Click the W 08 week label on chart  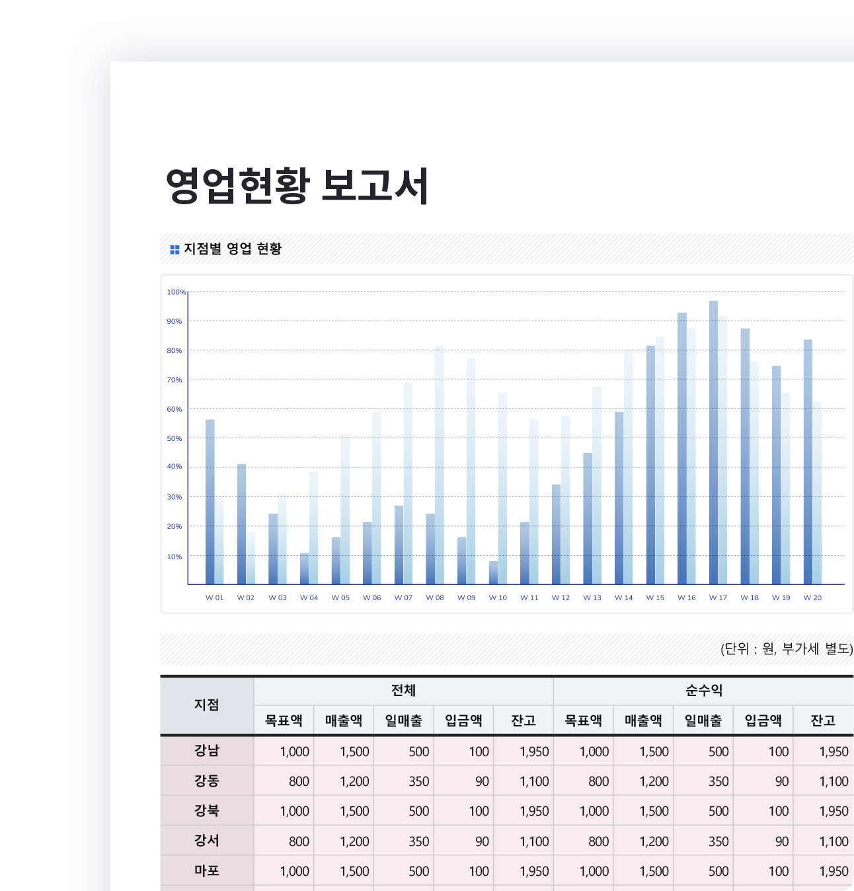435,598
